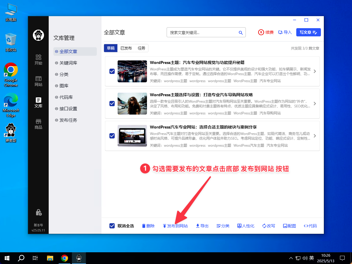
Task: Select 关键词库 in library menu
Action: (75, 63)
